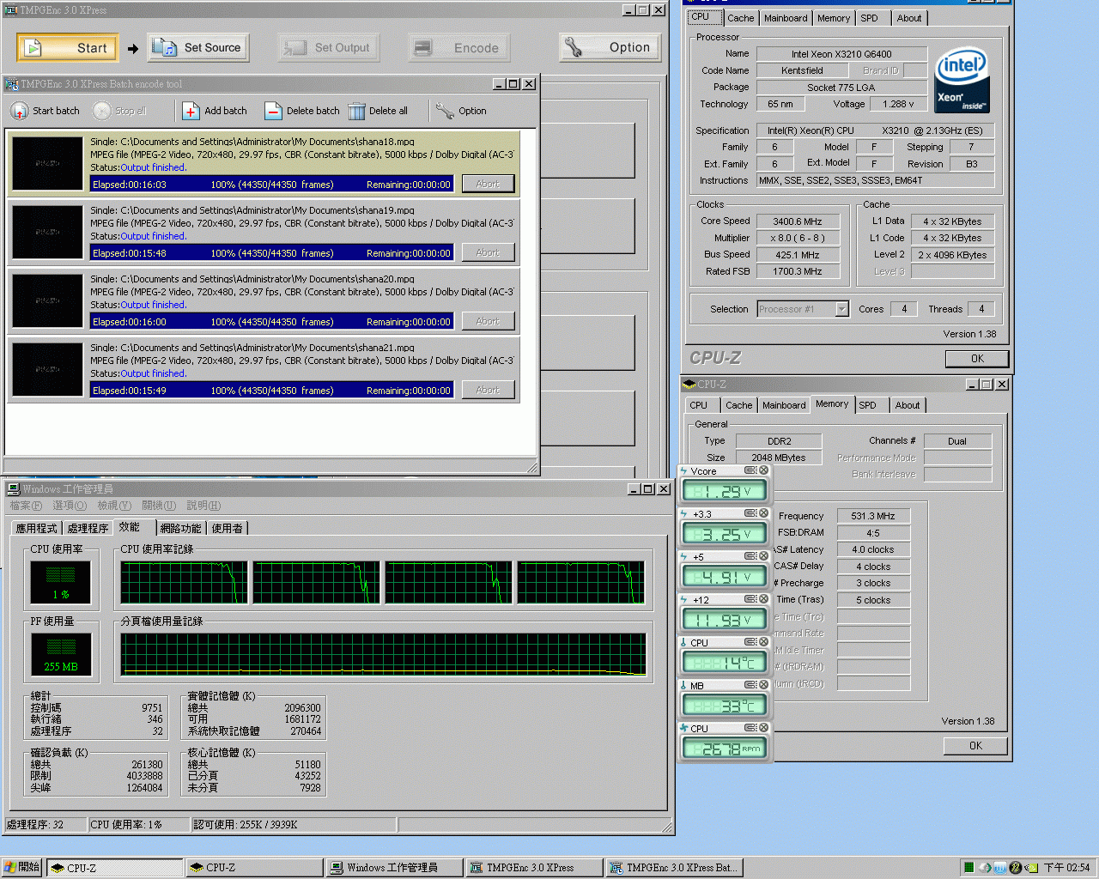Click OK in CPU-Z processor window

pos(977,359)
